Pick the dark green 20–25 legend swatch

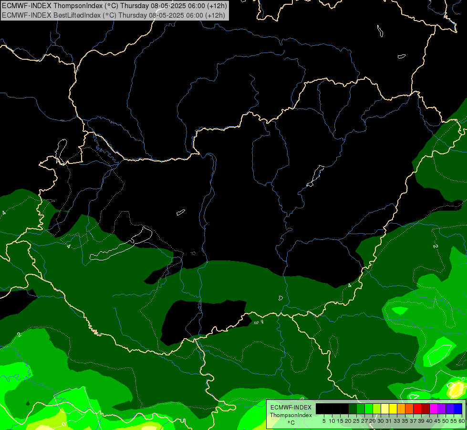(x=353, y=408)
